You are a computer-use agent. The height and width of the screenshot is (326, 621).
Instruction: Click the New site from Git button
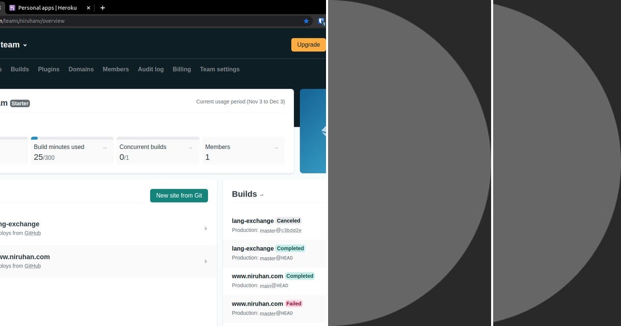(x=179, y=196)
